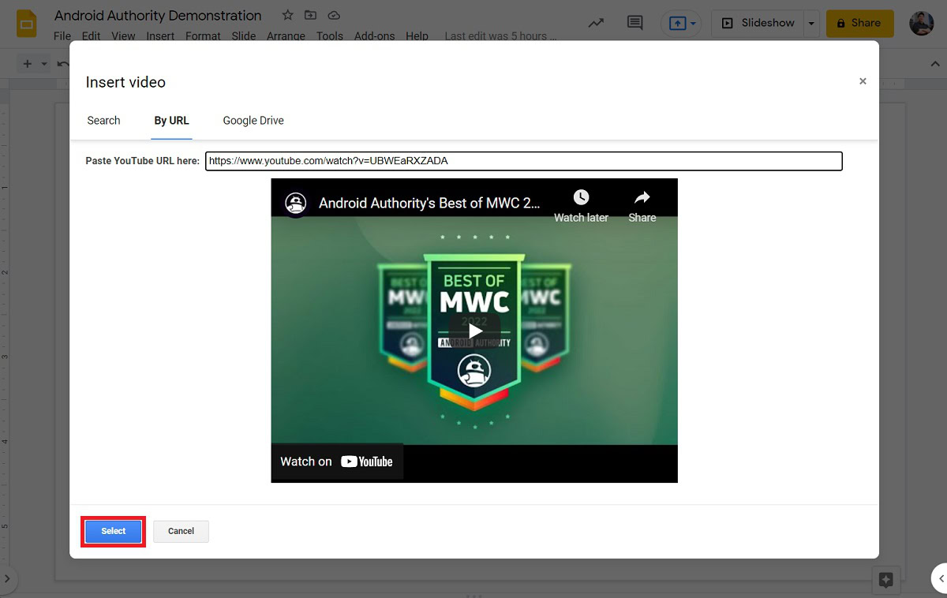Click the Google account profile avatar

(x=921, y=23)
